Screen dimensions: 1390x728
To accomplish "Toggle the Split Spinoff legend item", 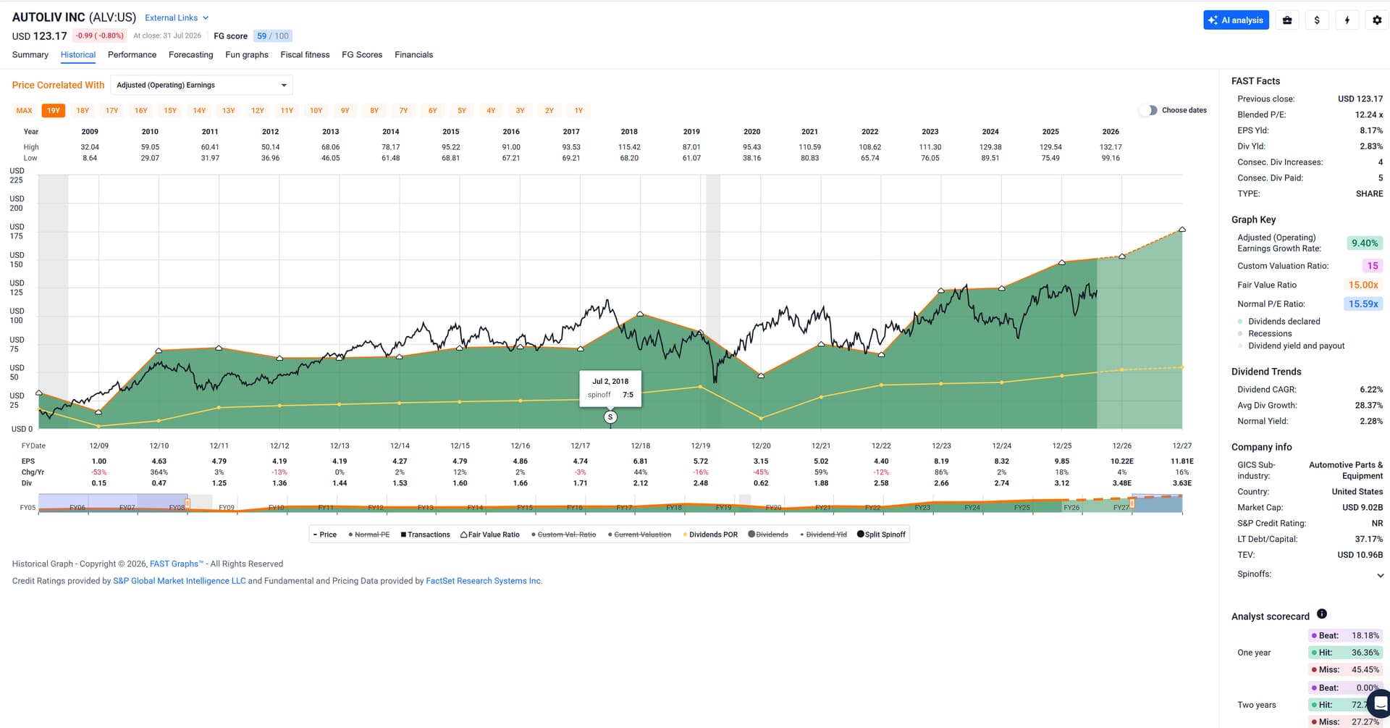I will tap(881, 535).
